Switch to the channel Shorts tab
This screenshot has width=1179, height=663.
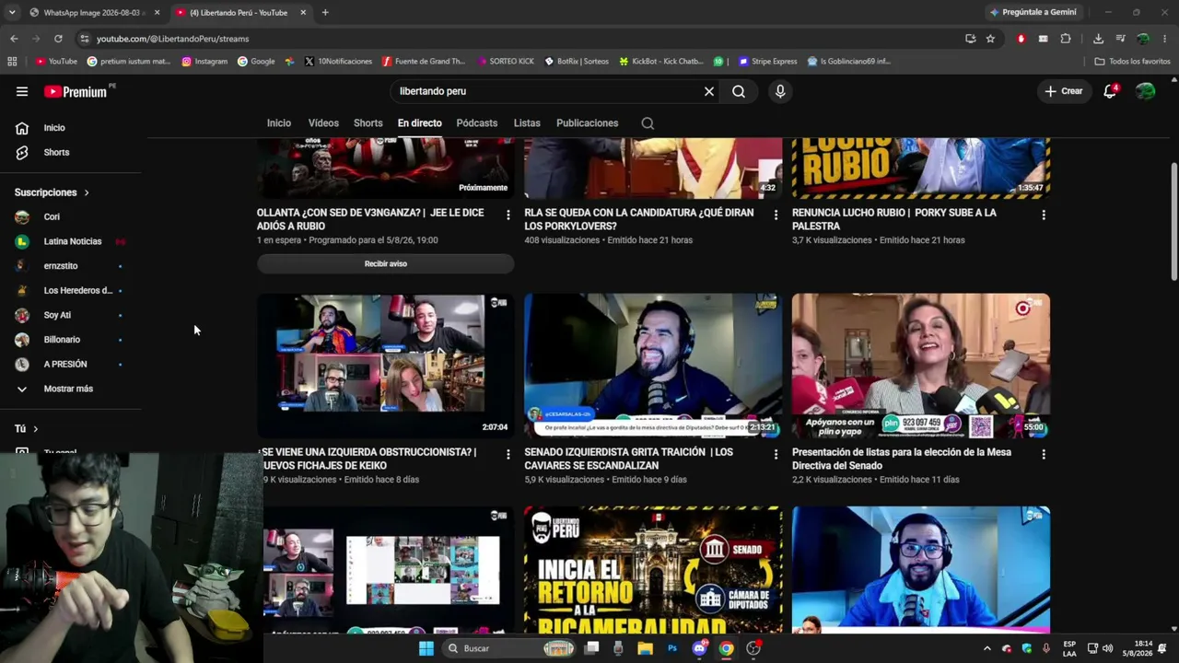click(x=368, y=123)
